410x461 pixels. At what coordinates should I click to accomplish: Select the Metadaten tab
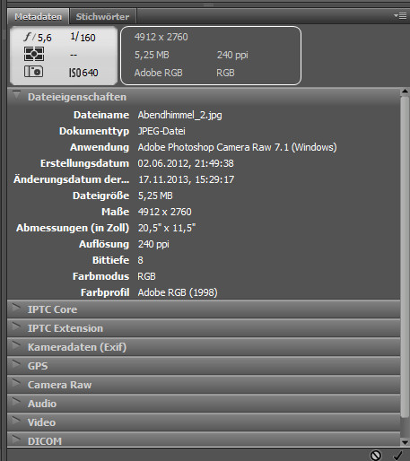39,16
